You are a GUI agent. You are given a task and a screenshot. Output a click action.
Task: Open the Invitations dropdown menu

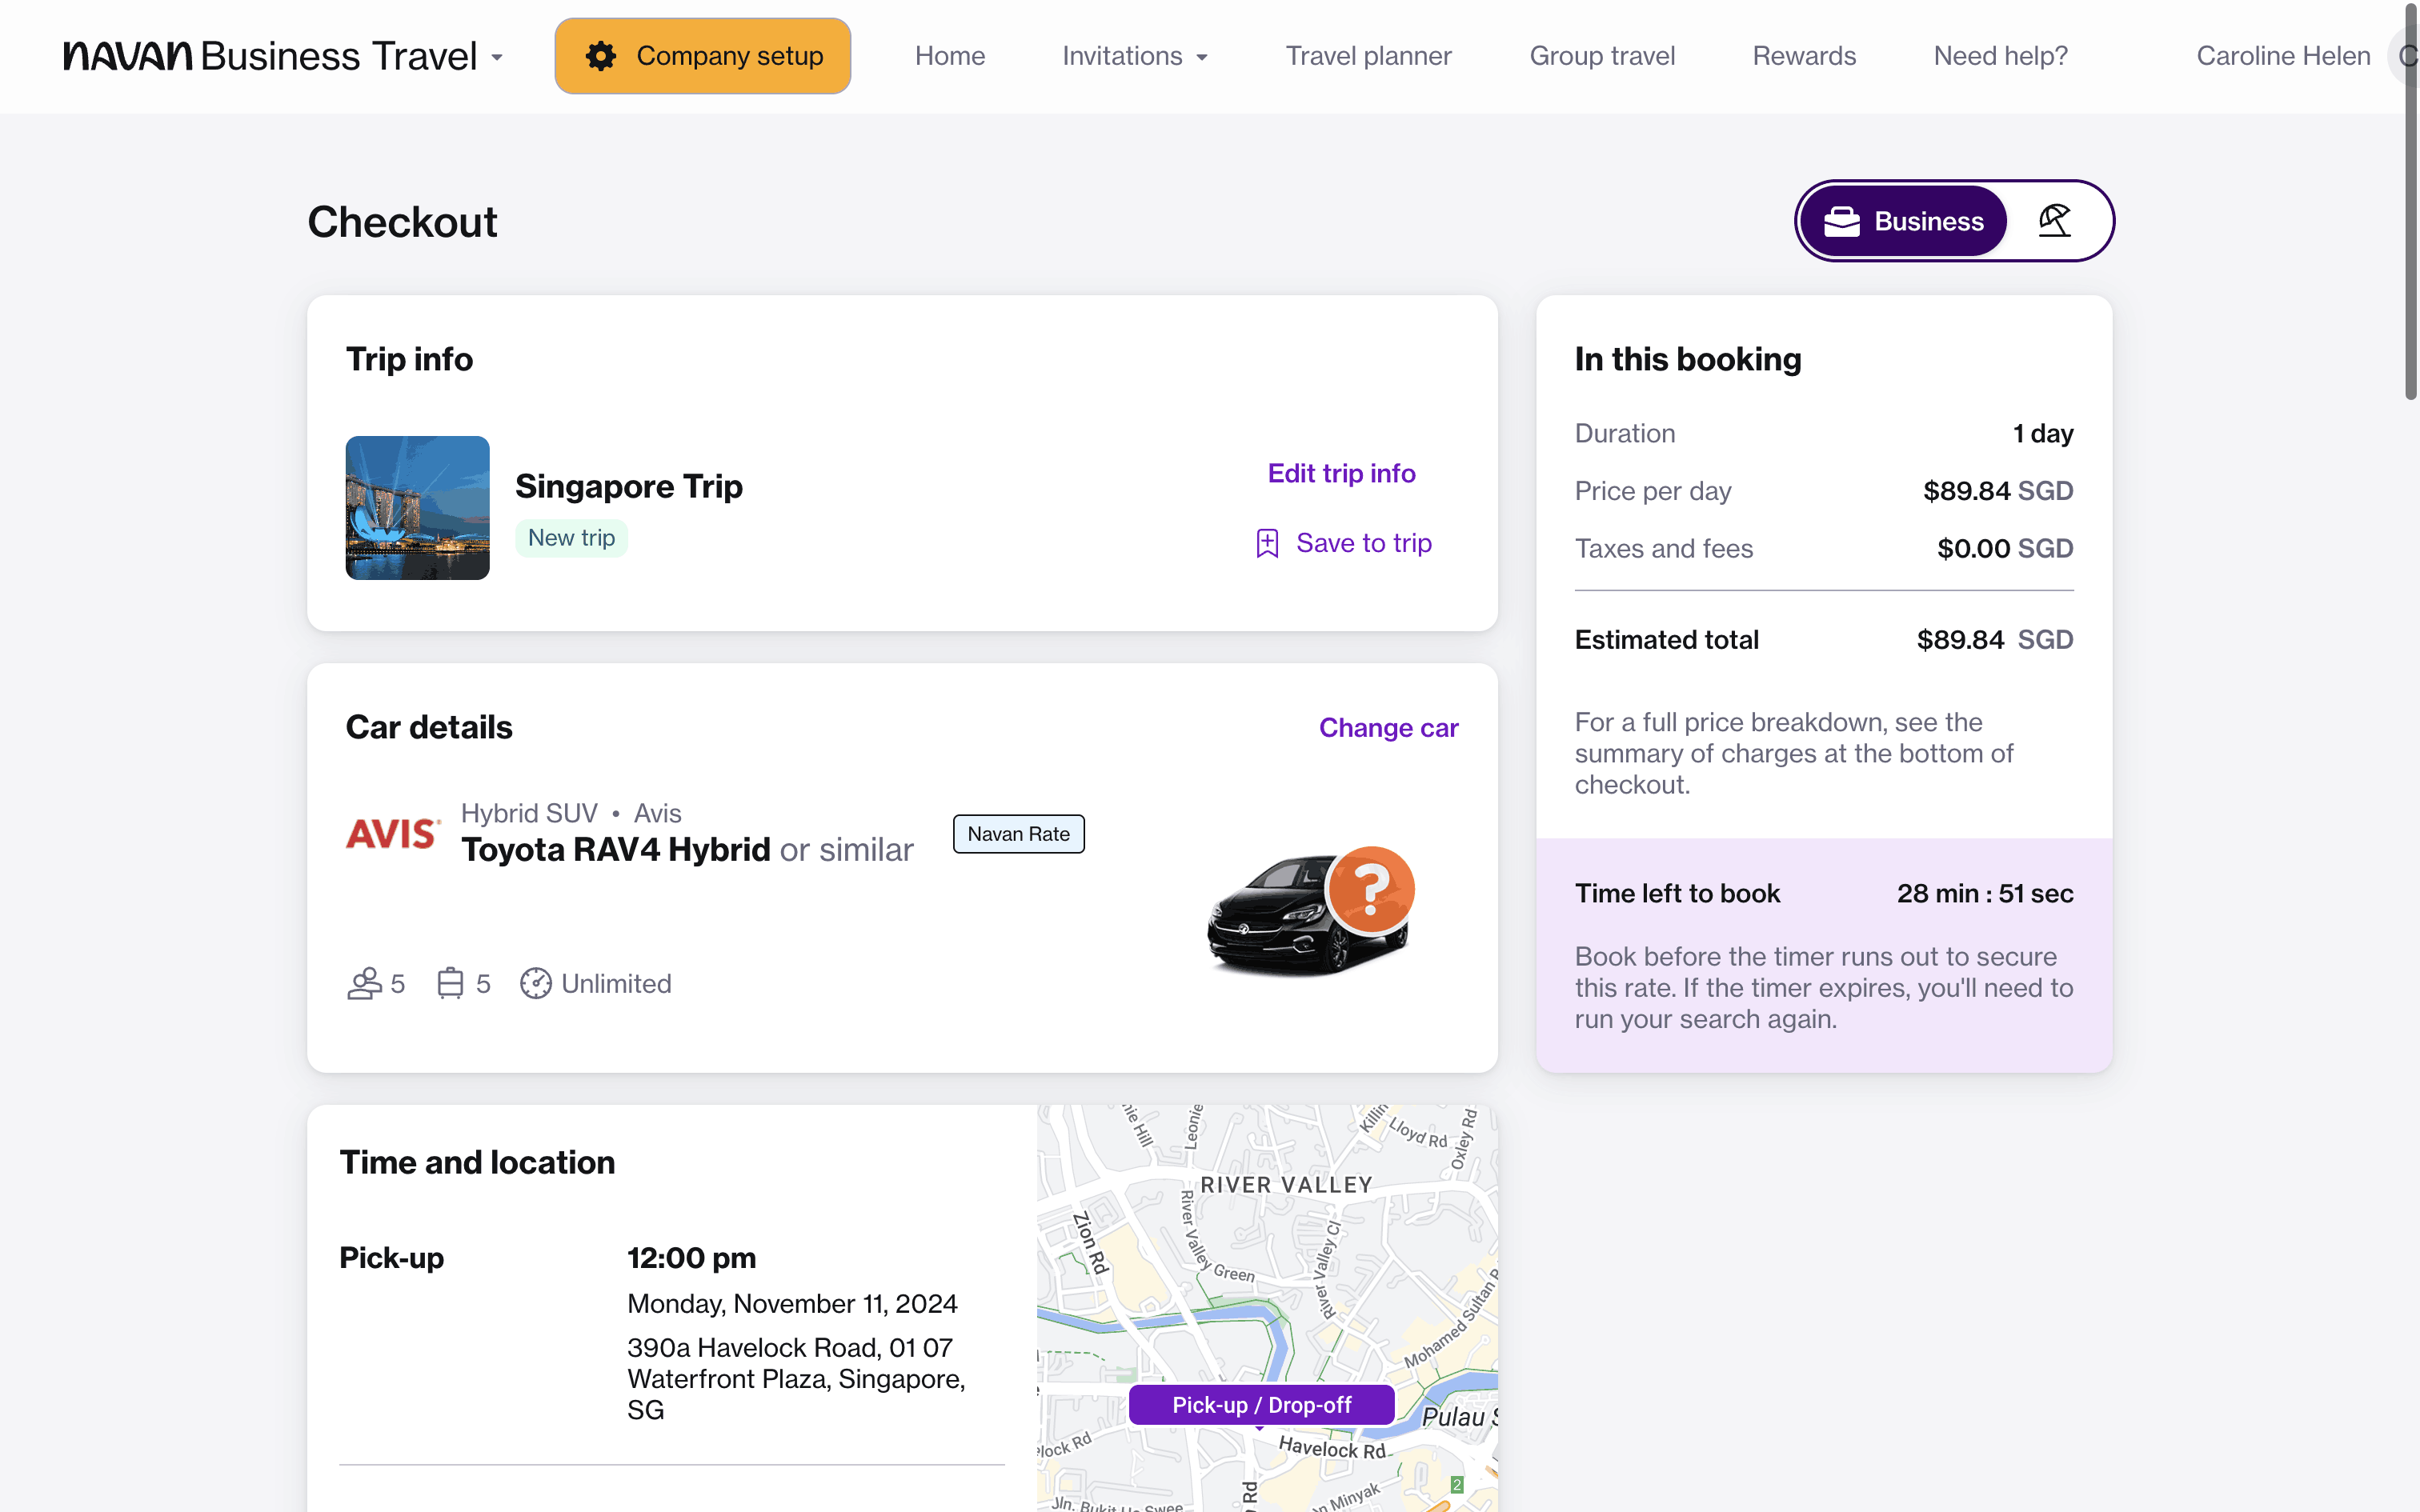(x=1135, y=56)
